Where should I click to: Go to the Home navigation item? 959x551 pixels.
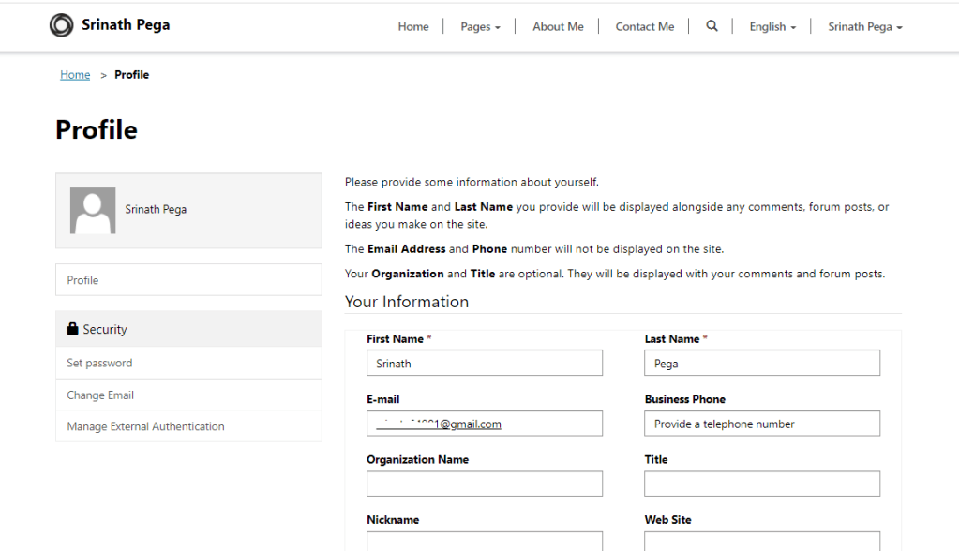tap(412, 27)
